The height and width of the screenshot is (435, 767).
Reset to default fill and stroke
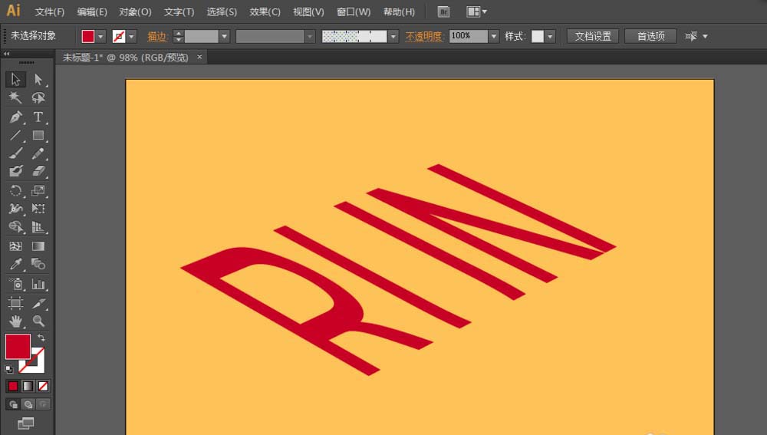pos(8,368)
